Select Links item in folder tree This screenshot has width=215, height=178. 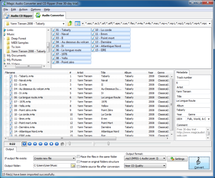click(10, 30)
